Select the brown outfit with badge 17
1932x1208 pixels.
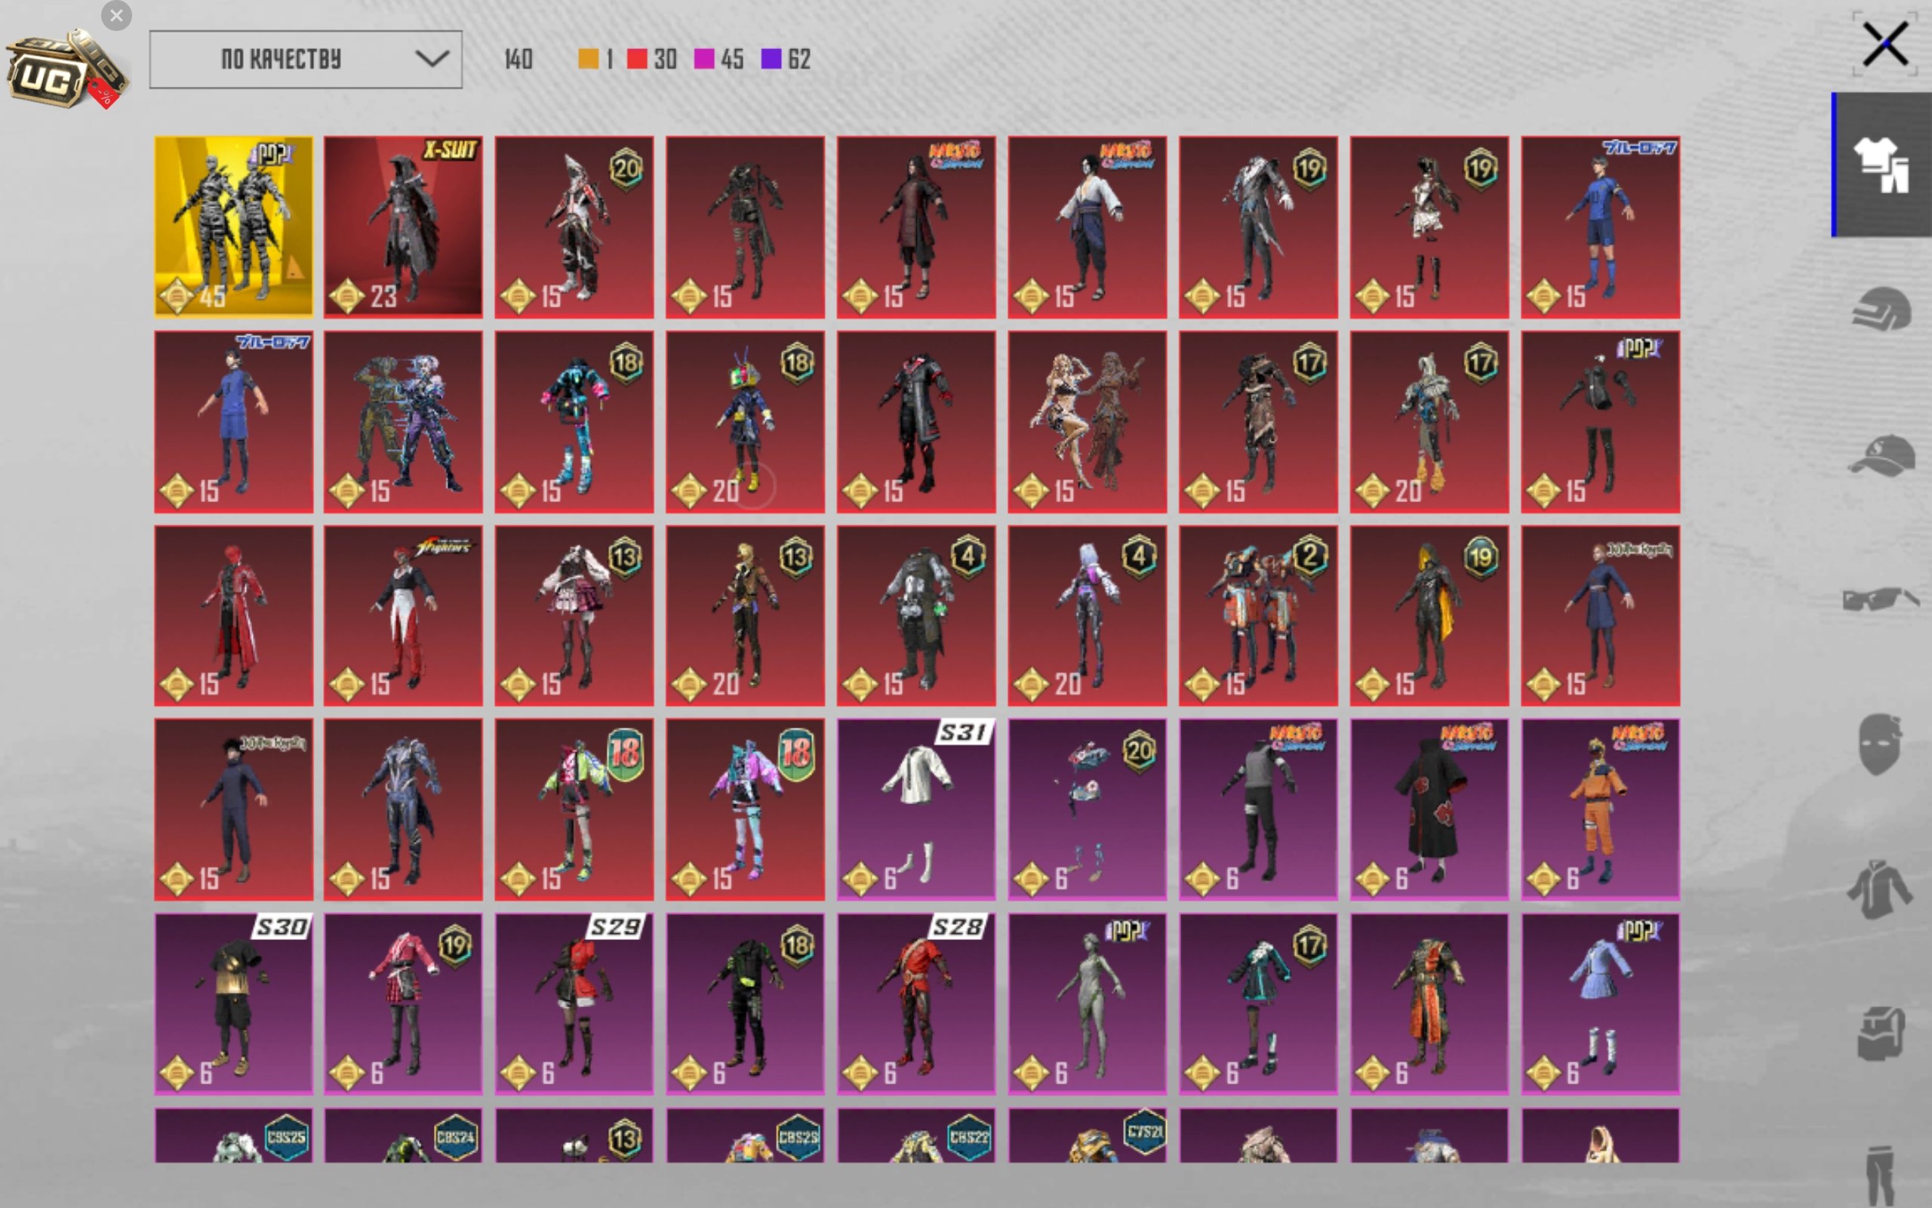1258,422
